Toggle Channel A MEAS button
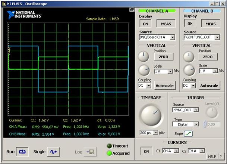The width and height of the screenshot is (227, 164). tap(166, 24)
